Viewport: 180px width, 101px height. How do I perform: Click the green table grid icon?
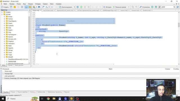coord(156,7)
